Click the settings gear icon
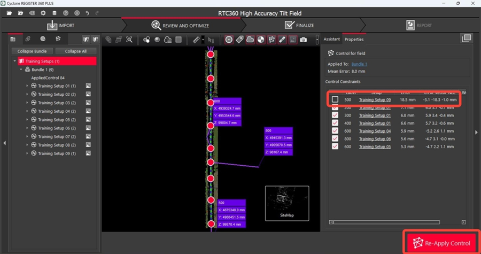The height and width of the screenshot is (254, 481). [x=43, y=13]
